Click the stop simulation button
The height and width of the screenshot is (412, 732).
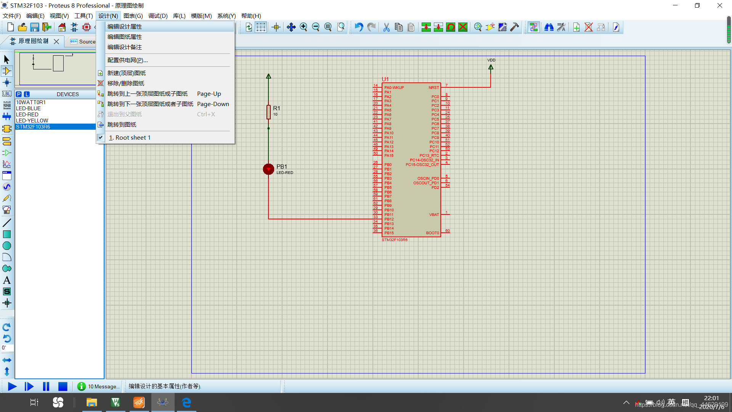[63, 386]
